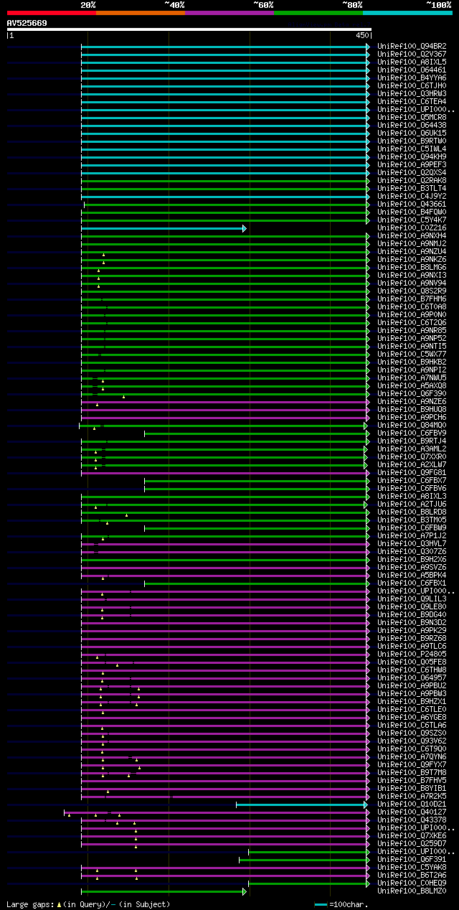This screenshot has width=459, height=910.
Task: Click the green alignment bar for C6FBV9
Action: click(x=257, y=433)
